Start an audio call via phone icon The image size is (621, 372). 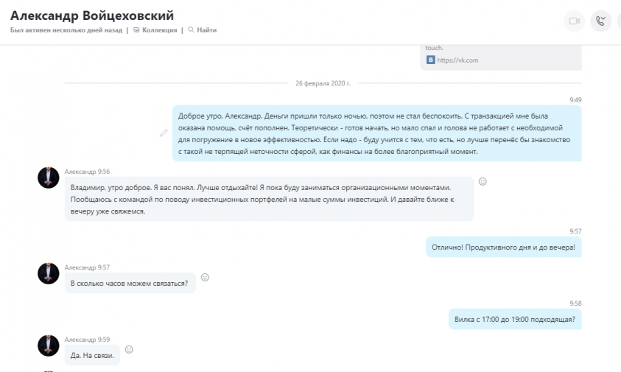coord(601,21)
